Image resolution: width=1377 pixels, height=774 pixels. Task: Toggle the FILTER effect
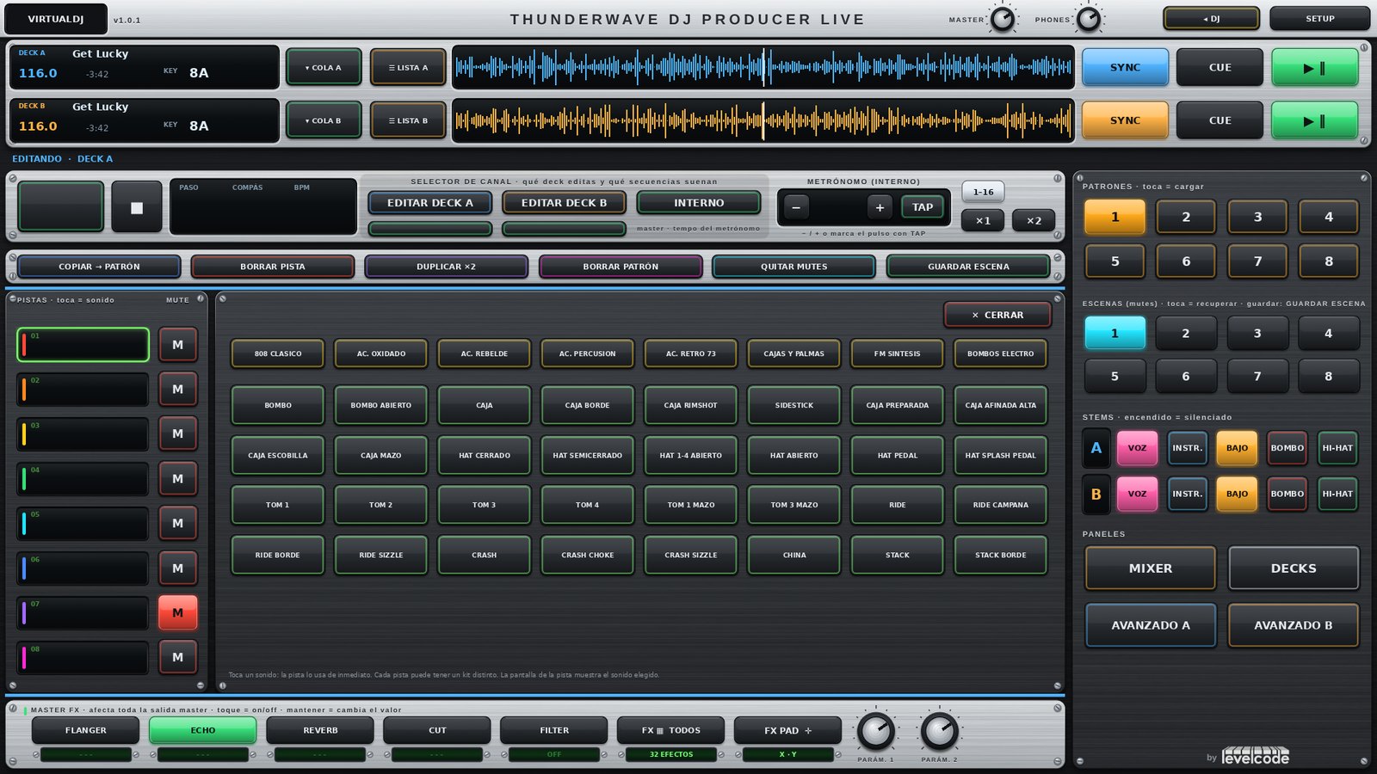click(554, 730)
